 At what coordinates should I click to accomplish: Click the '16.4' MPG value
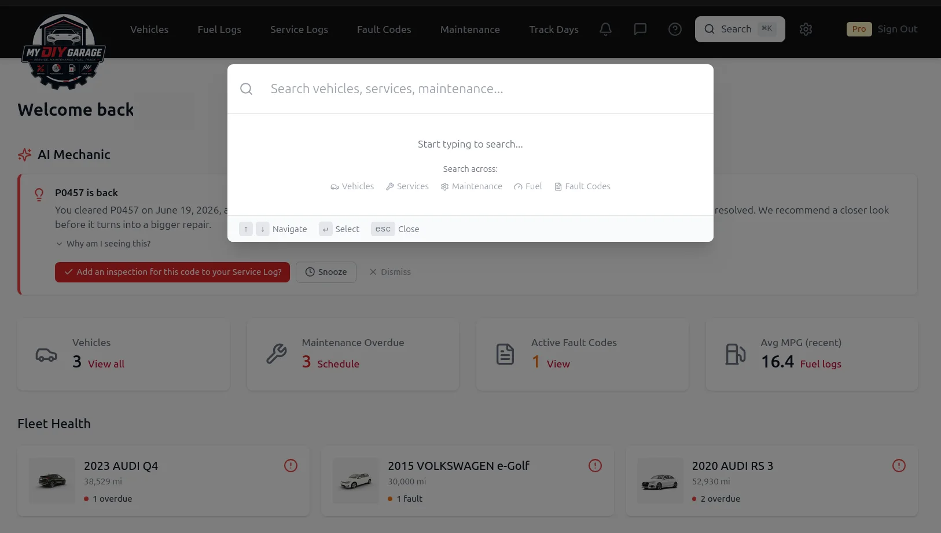(x=777, y=362)
